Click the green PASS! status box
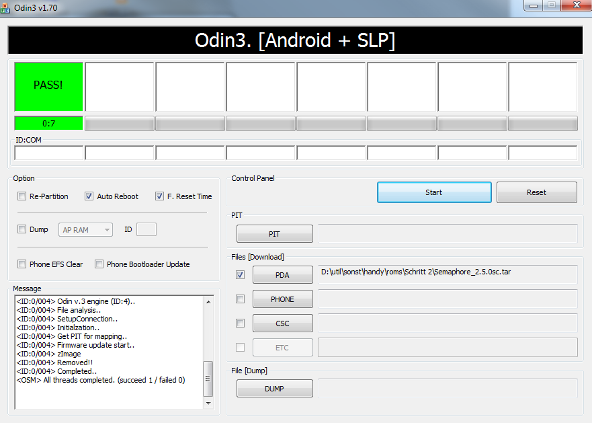The width and height of the screenshot is (592, 423). (48, 87)
